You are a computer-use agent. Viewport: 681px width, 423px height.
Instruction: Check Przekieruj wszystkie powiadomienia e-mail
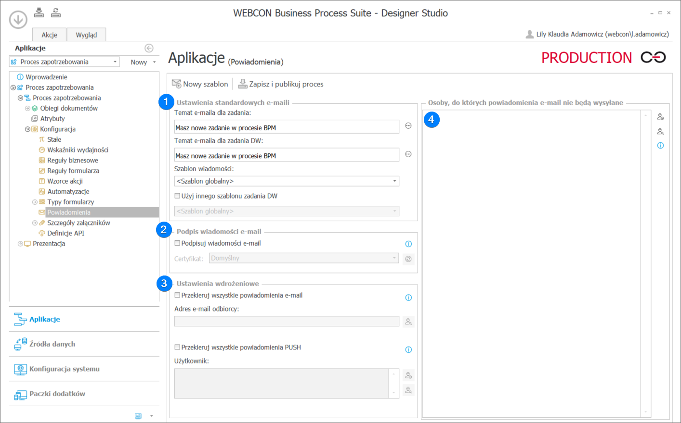coord(177,295)
